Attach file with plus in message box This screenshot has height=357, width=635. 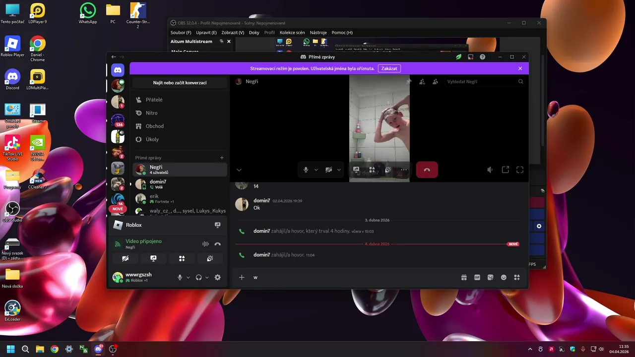point(242,278)
